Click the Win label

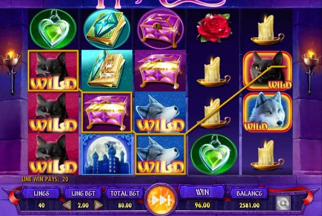coord(202,192)
